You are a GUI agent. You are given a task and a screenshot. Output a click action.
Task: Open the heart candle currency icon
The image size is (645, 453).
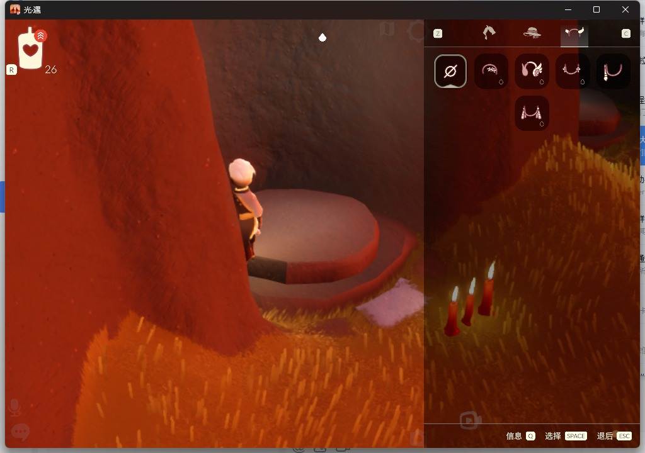click(30, 49)
